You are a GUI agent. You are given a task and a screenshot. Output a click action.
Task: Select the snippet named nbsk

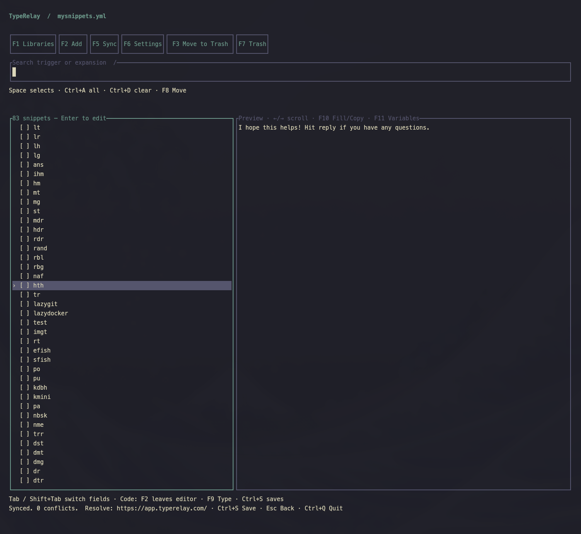122,416
